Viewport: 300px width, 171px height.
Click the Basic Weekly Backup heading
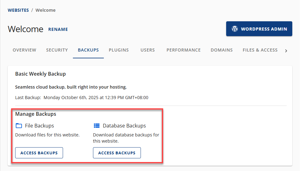pyautogui.click(x=40, y=74)
